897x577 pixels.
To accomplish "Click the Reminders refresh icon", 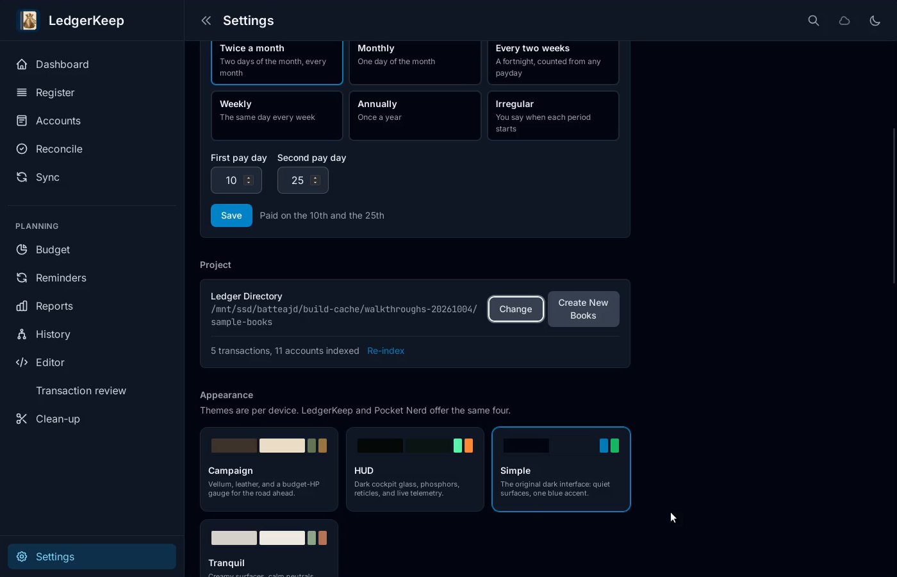I will pos(22,278).
